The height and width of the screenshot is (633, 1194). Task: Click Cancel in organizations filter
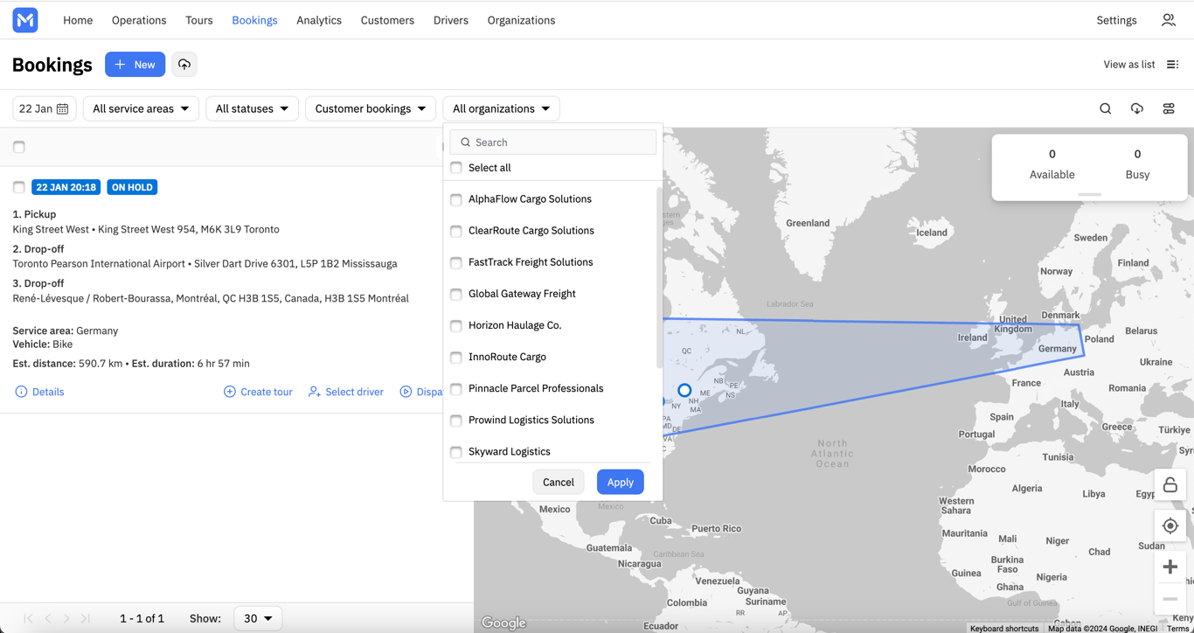tap(559, 482)
